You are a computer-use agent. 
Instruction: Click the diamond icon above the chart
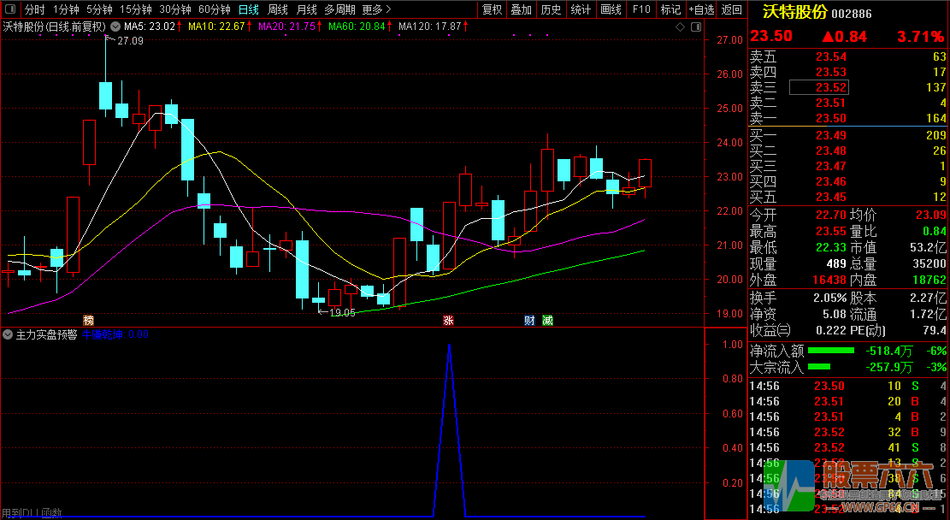(x=680, y=27)
